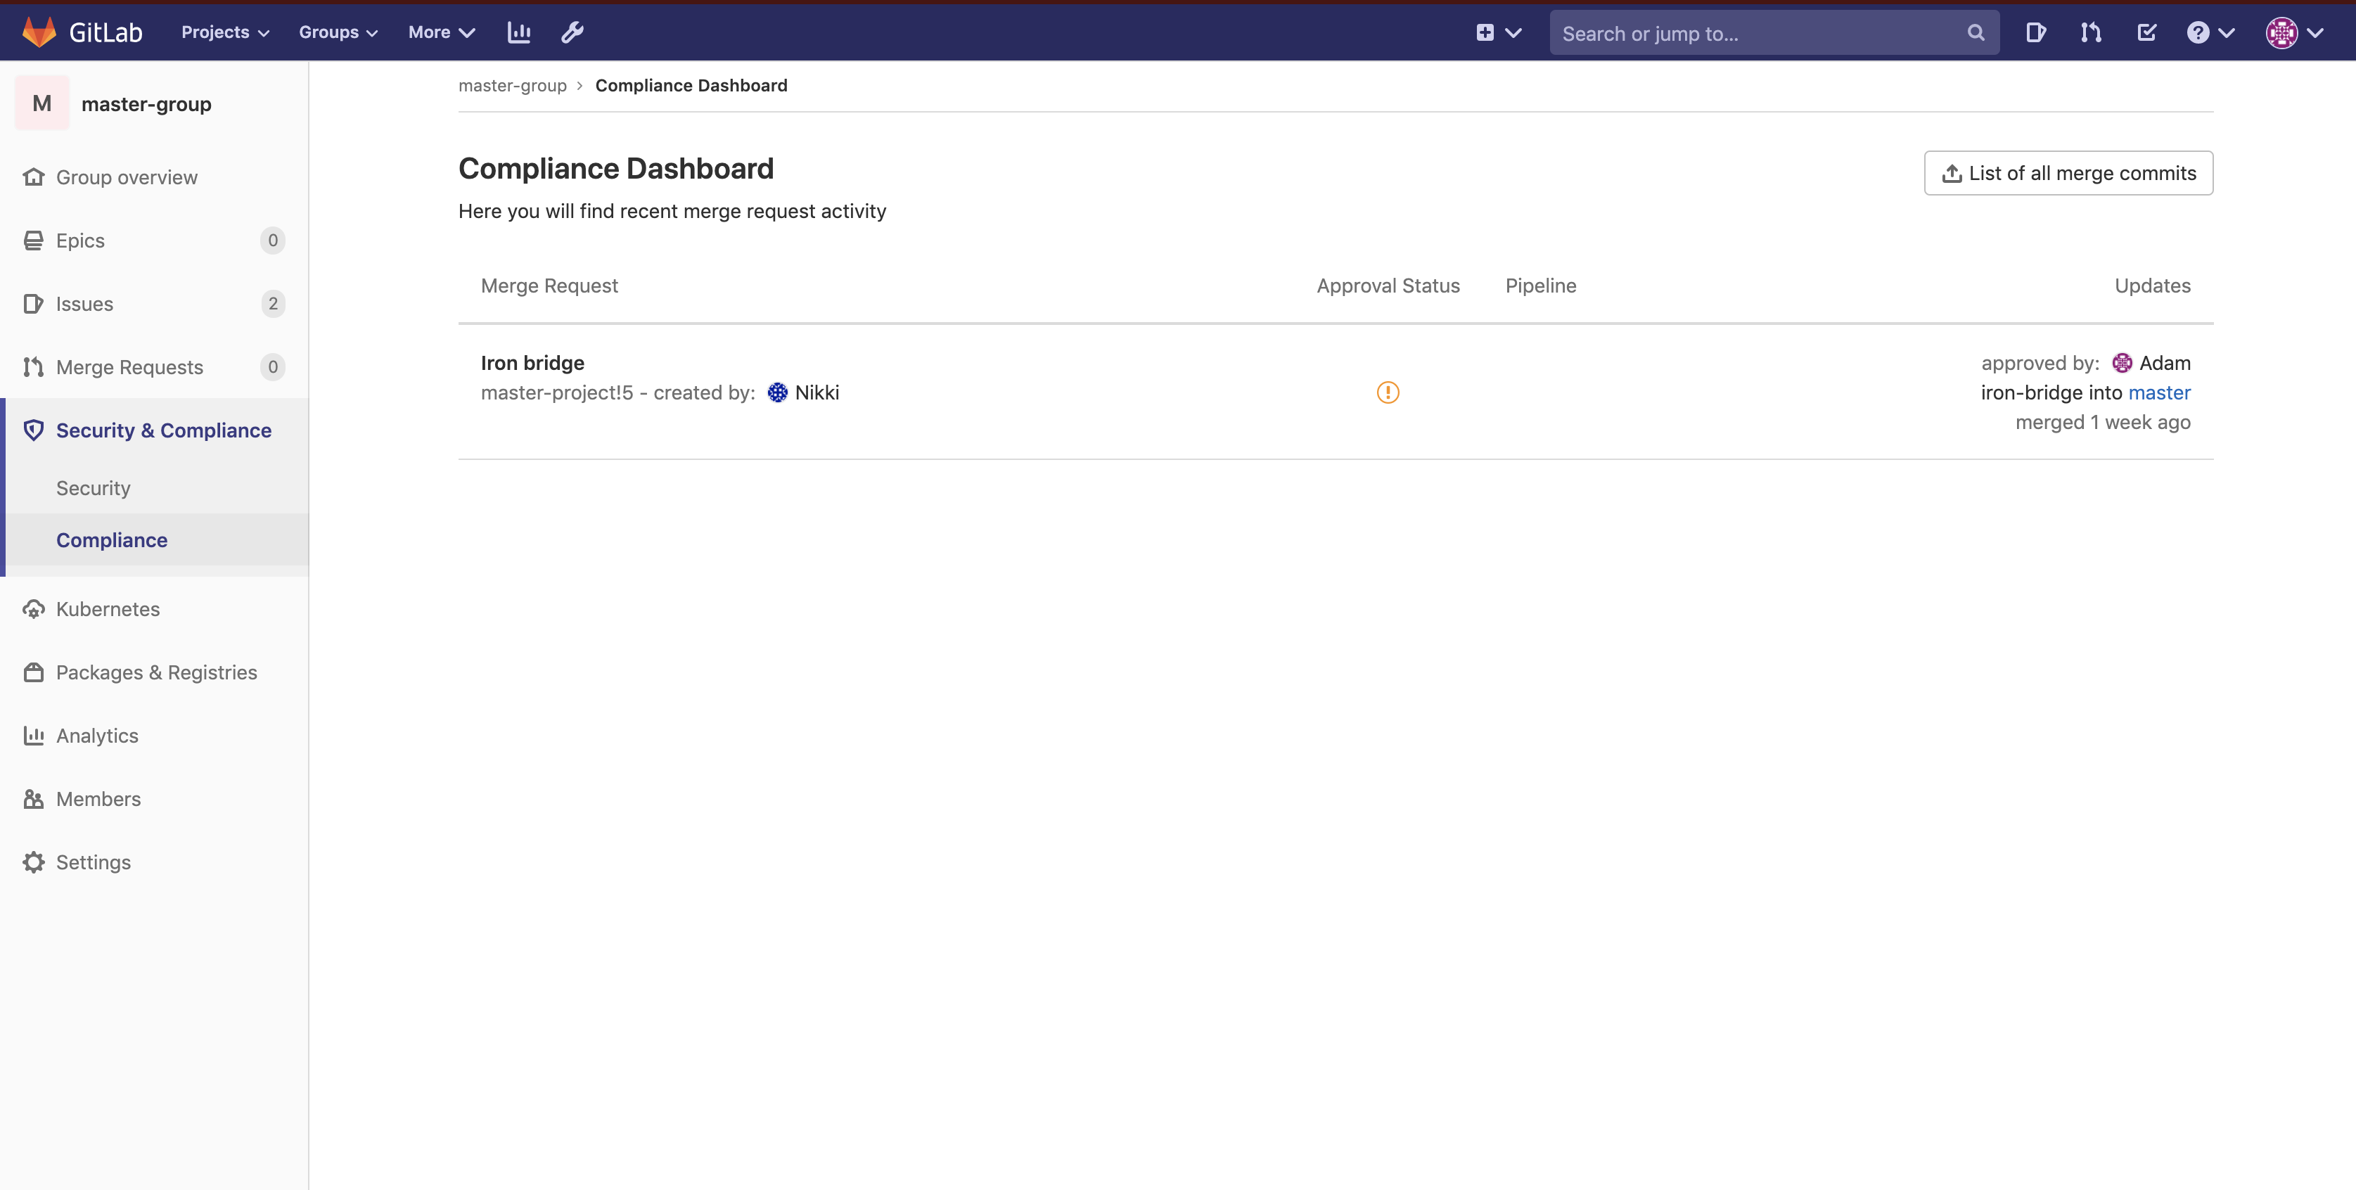Select the Security & Compliance shield icon
This screenshot has height=1190, width=2356.
[33, 430]
